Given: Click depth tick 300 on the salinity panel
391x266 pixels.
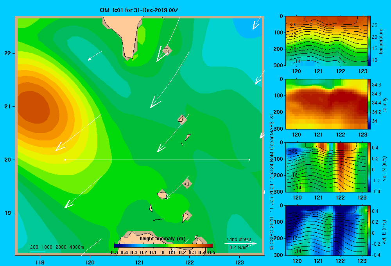Looking at the screenshot, I should (x=278, y=129).
